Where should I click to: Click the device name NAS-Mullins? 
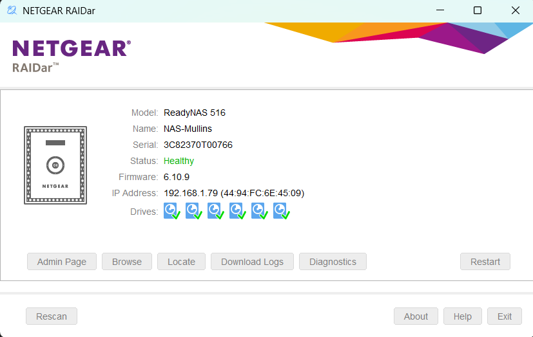tap(188, 129)
